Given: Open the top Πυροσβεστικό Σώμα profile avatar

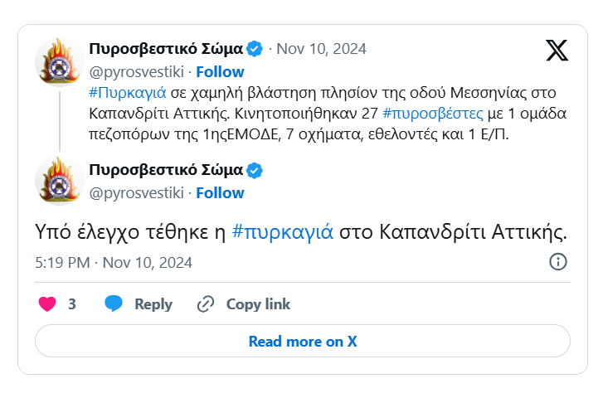Looking at the screenshot, I should (60, 61).
